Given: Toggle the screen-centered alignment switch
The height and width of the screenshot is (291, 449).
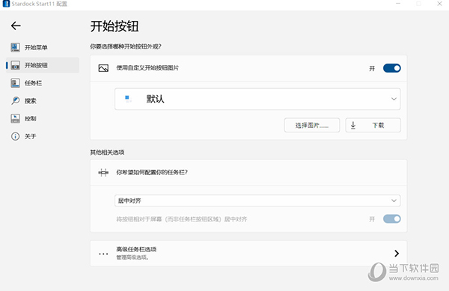Looking at the screenshot, I should [x=391, y=219].
